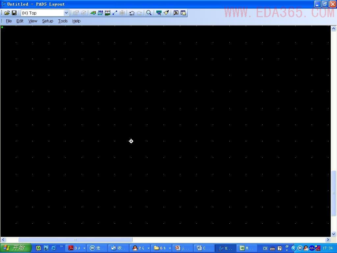Viewport: 337px width, 253px height.
Task: Open the Edit menu
Action: tap(20, 21)
